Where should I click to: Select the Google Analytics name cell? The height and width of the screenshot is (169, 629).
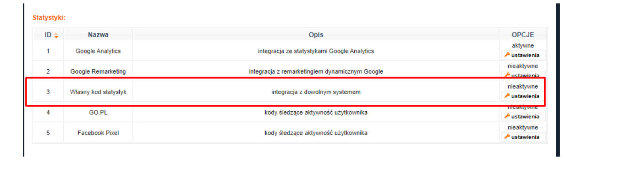point(98,51)
